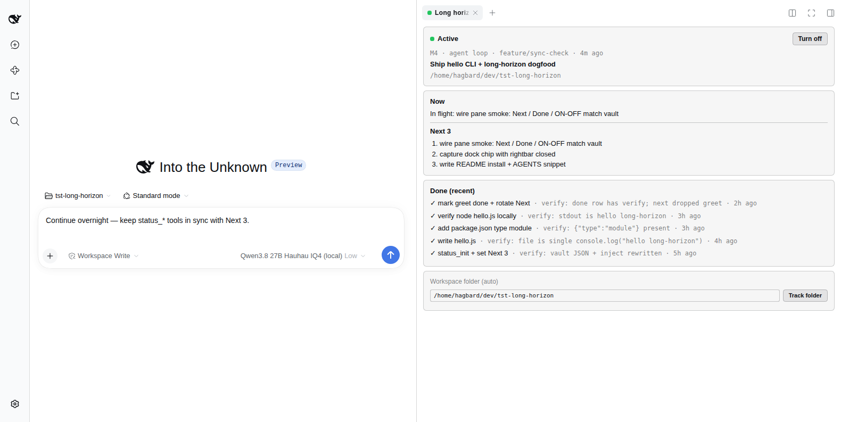Viewport: 841px width, 422px height.
Task: Open the new project folder icon in the sidebar
Action: (15, 96)
